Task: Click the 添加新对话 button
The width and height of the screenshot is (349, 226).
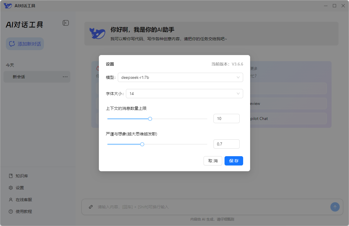Action: 25,44
